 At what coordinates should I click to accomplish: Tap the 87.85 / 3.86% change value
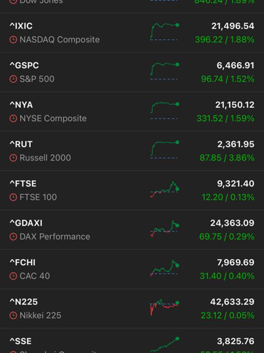click(227, 158)
